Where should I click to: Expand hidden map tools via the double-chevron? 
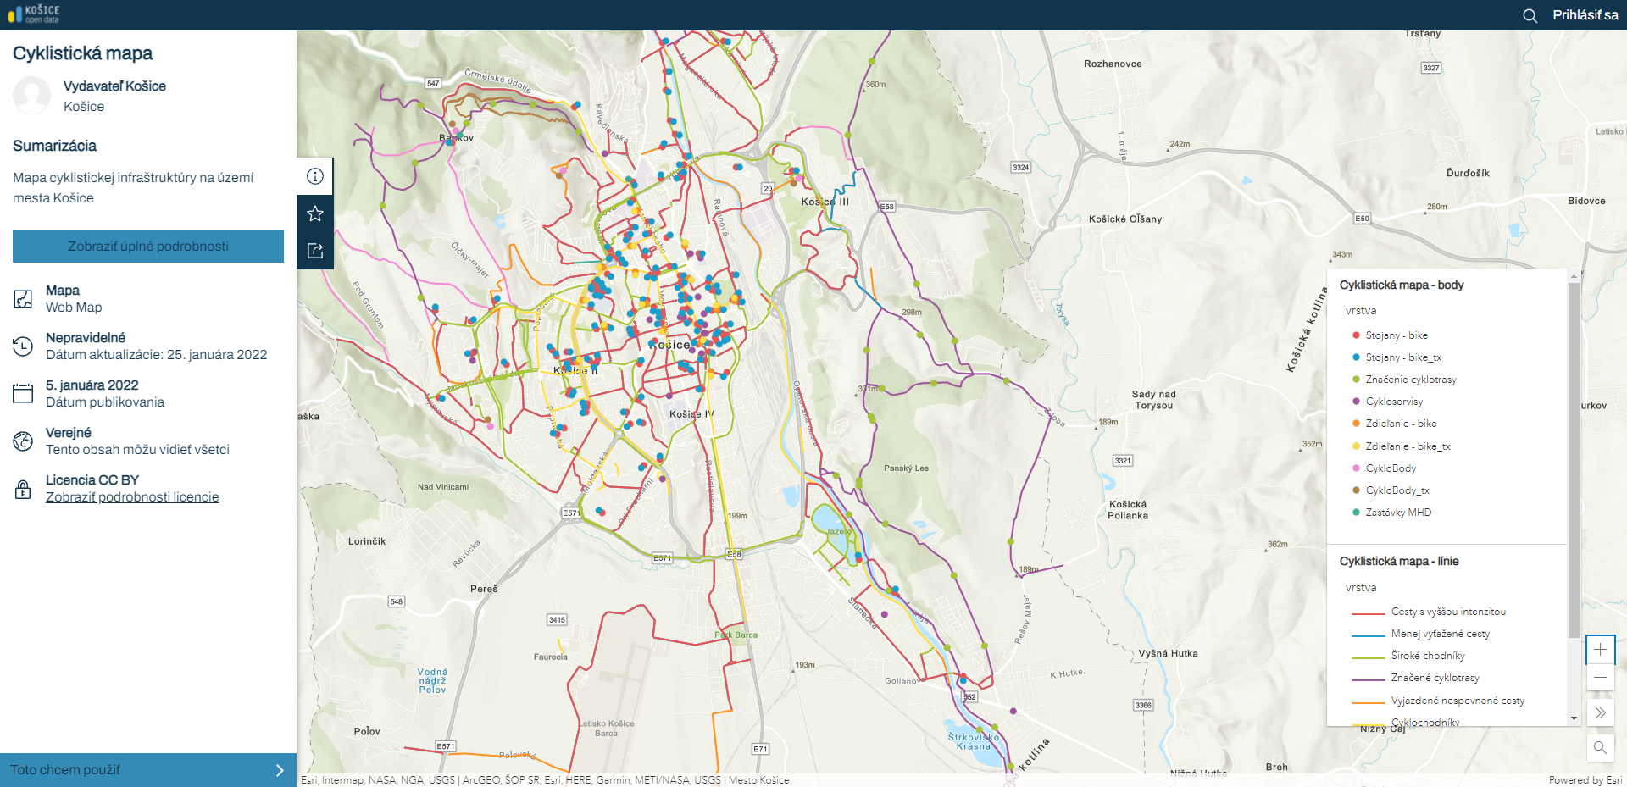pyautogui.click(x=1601, y=712)
